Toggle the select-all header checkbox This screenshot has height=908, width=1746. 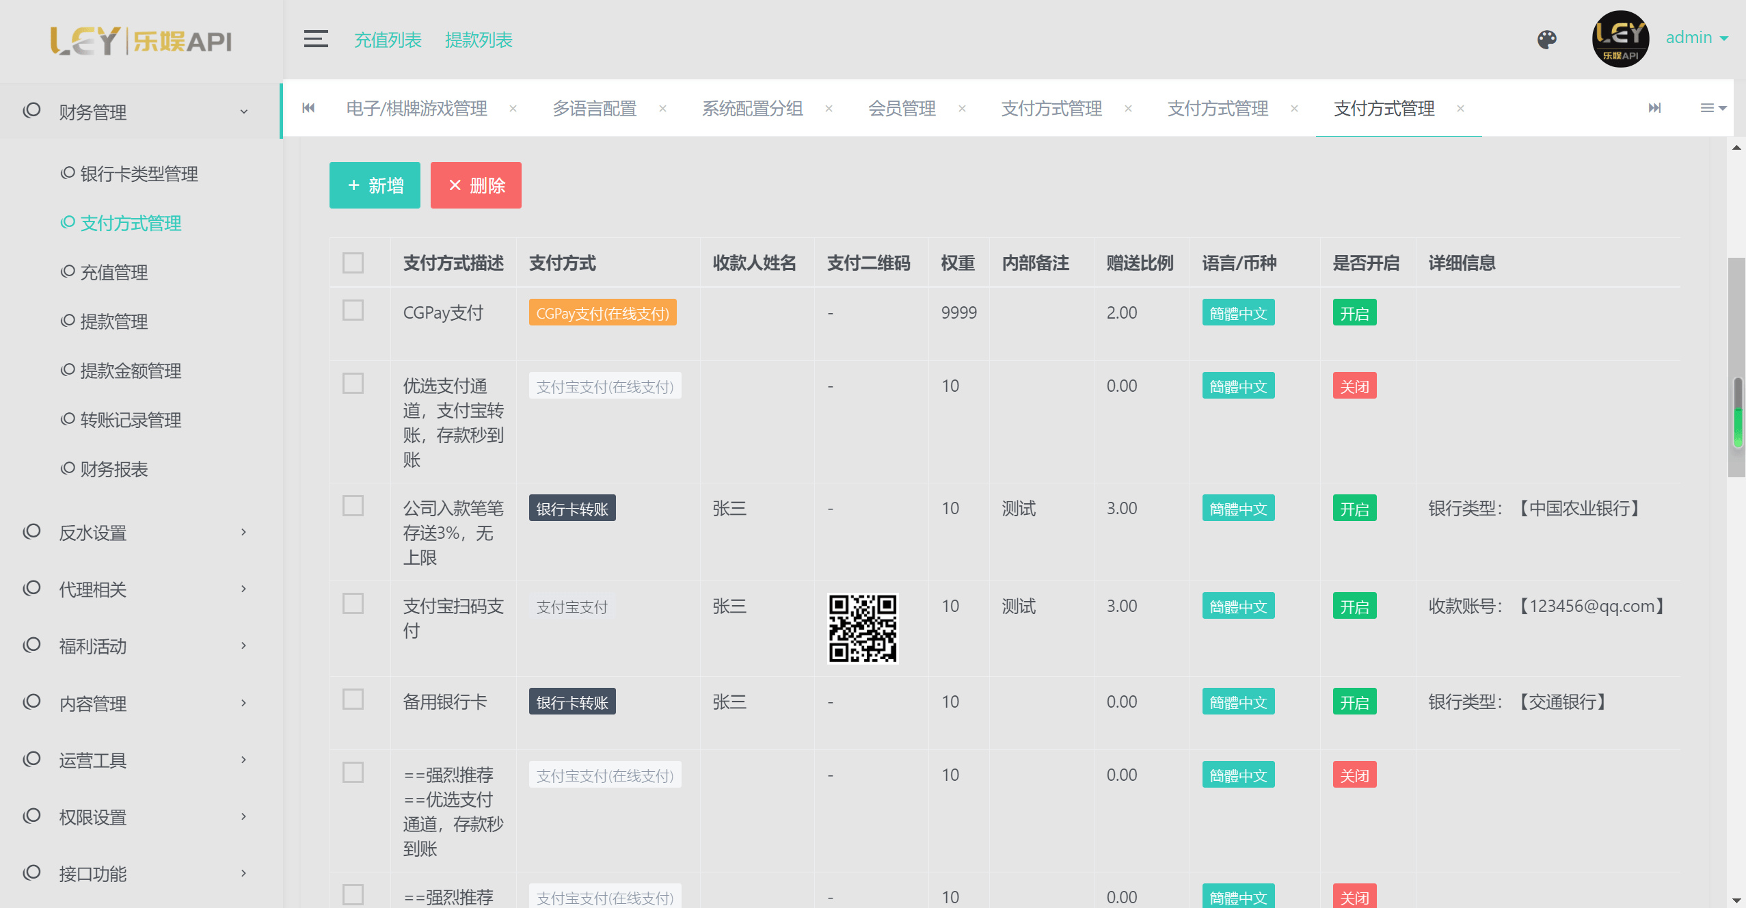pos(353,263)
